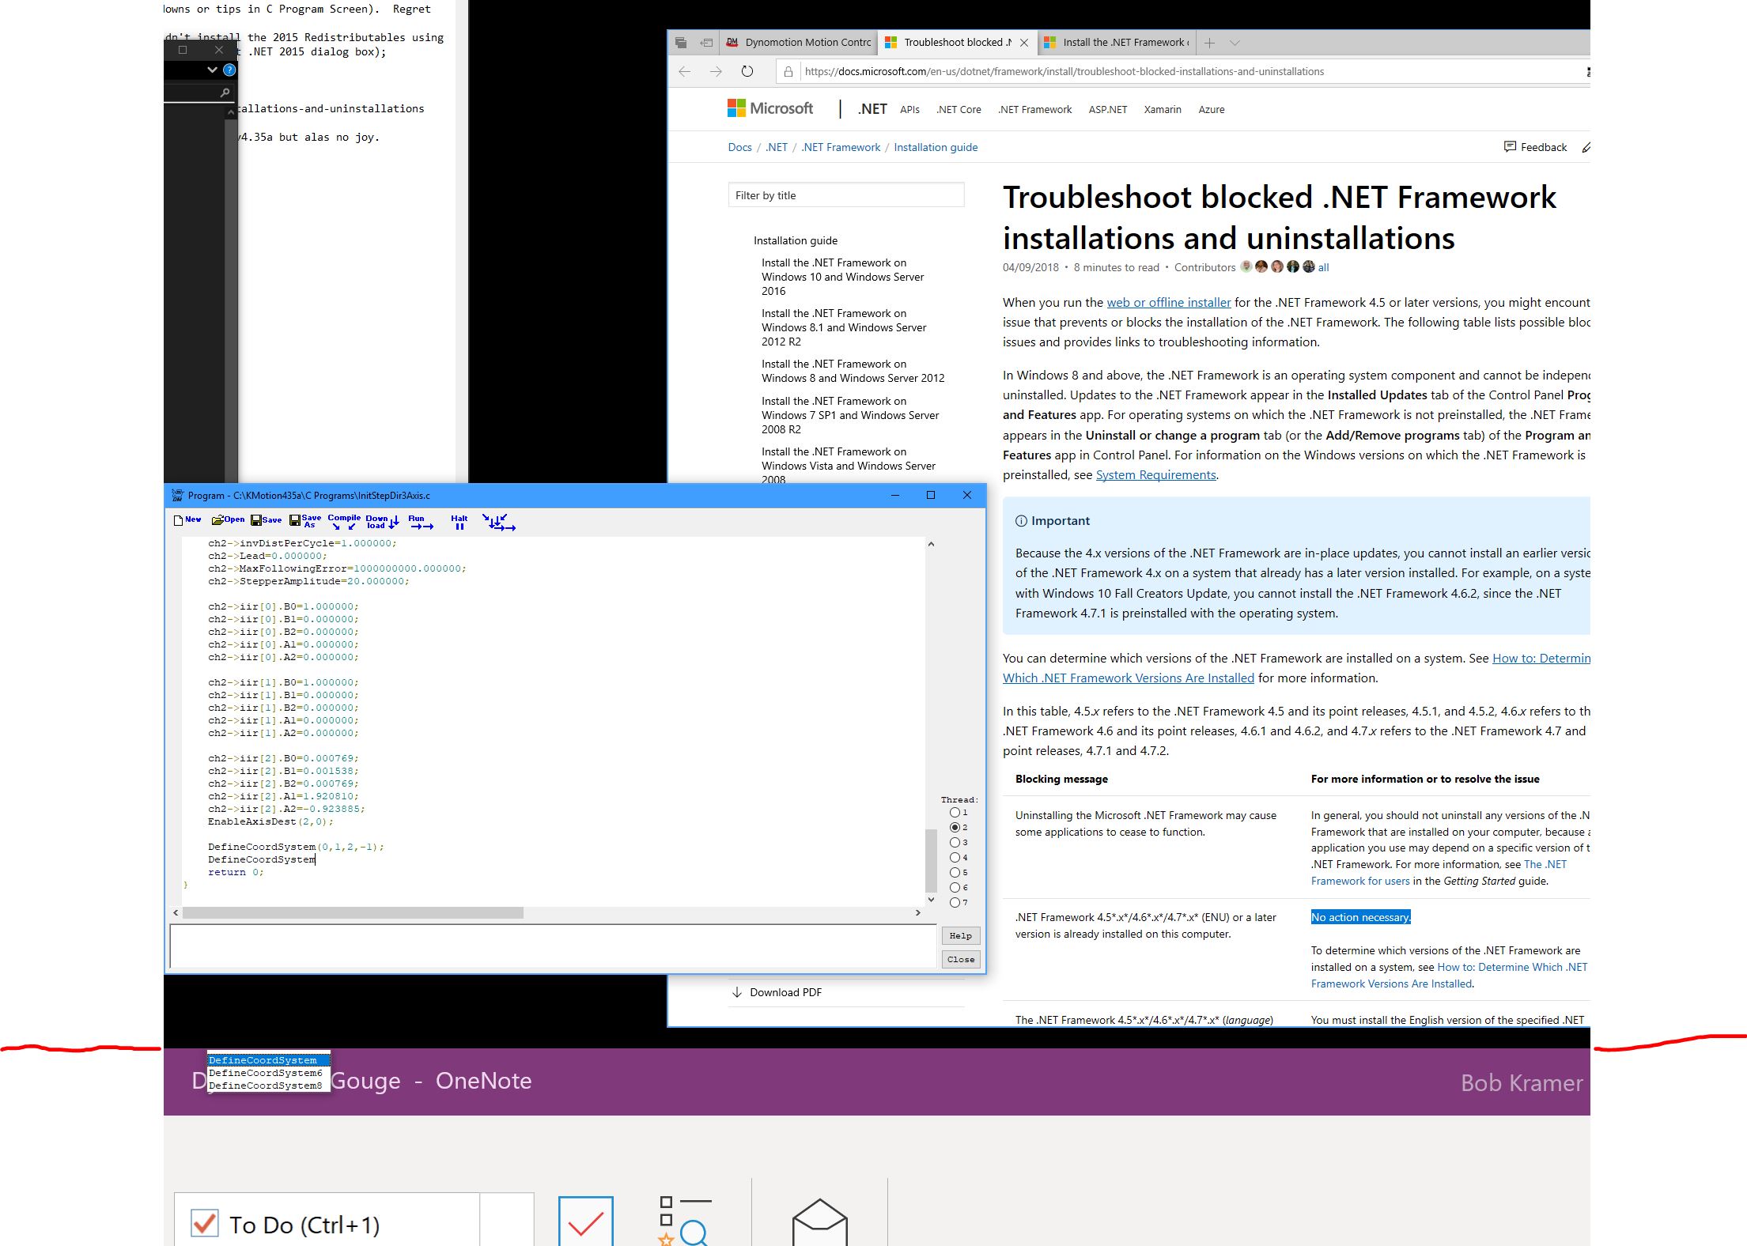
Task: Select Thread 1 radio button
Action: click(x=955, y=813)
